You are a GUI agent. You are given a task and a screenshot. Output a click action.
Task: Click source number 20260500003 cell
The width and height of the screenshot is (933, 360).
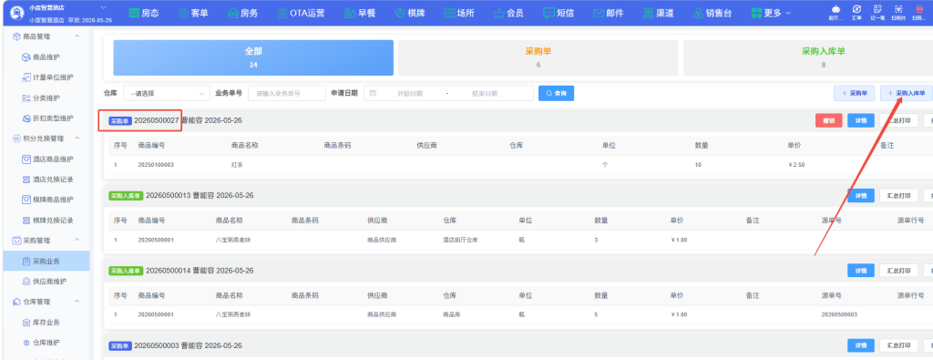pos(839,314)
